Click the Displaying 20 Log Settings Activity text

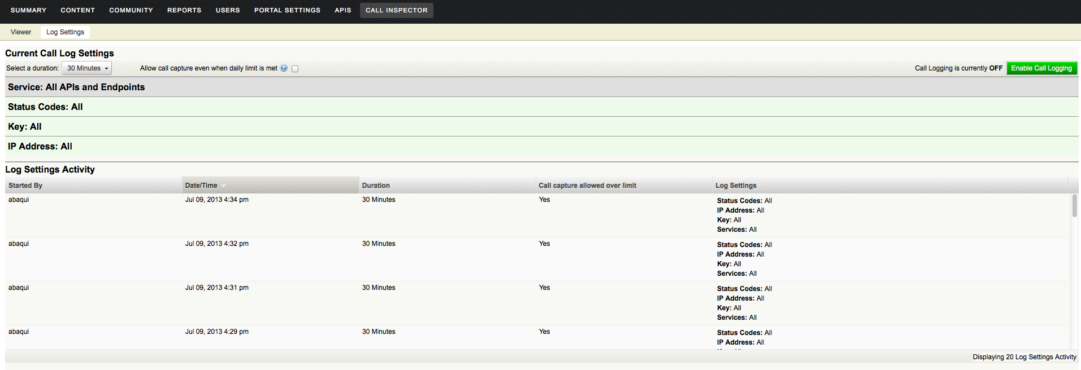pos(1024,357)
